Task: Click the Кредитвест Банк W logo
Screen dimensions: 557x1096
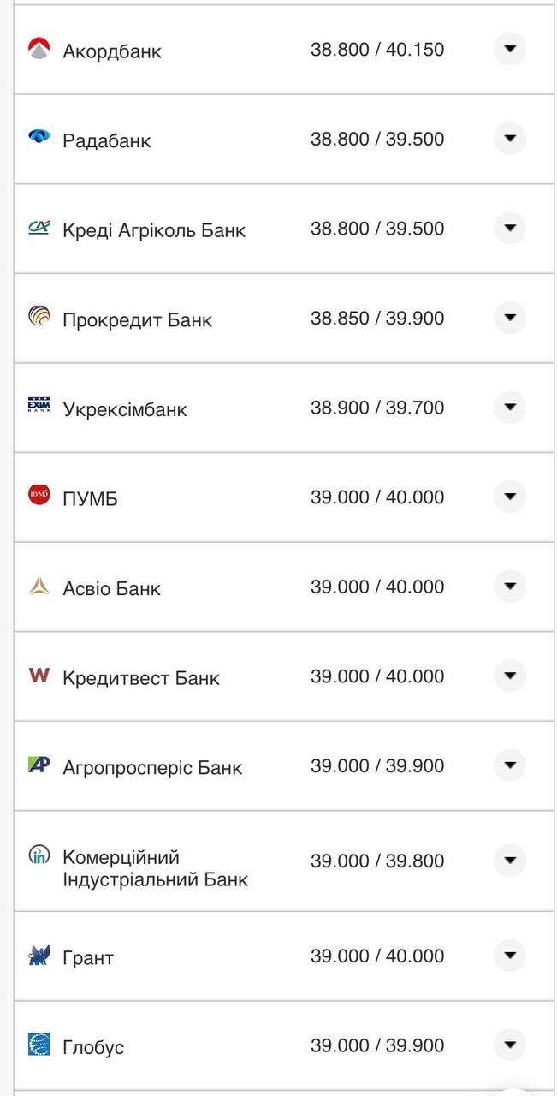Action: click(x=39, y=675)
